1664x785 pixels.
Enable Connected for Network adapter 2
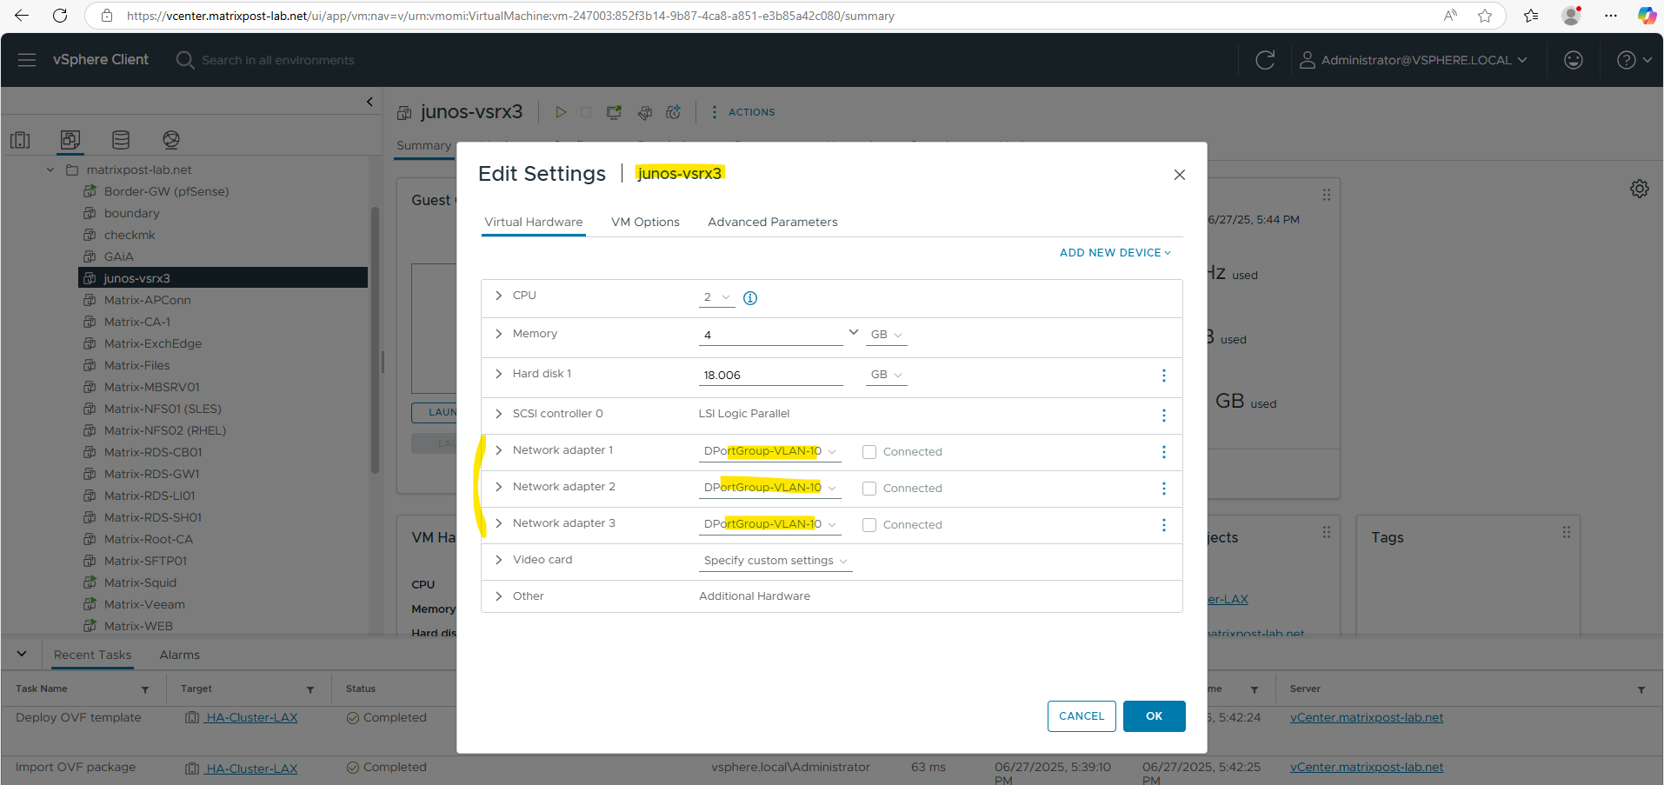869,489
